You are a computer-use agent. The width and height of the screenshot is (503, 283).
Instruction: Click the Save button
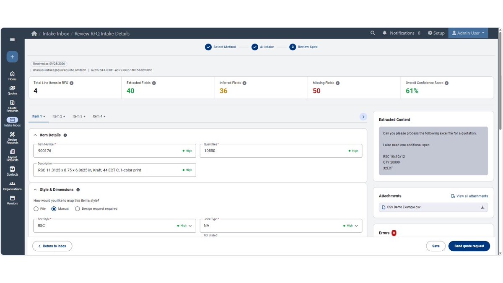pyautogui.click(x=436, y=246)
